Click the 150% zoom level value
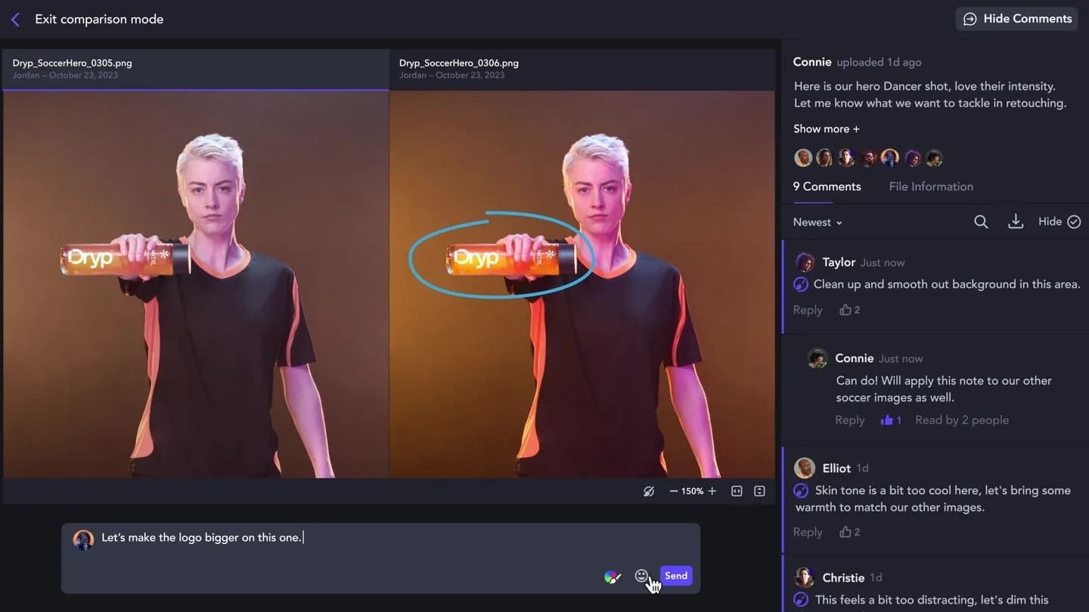 (692, 491)
